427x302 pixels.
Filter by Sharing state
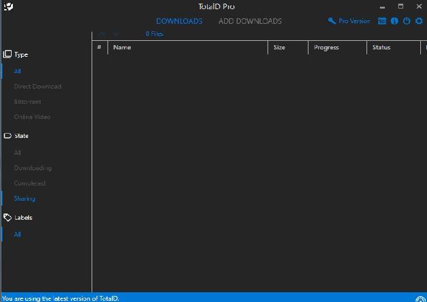(24, 198)
